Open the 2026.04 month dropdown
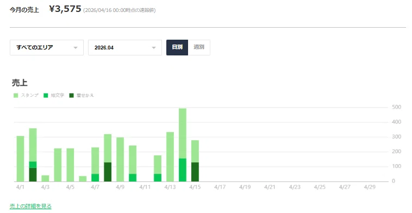The width and height of the screenshot is (412, 213). tap(125, 47)
